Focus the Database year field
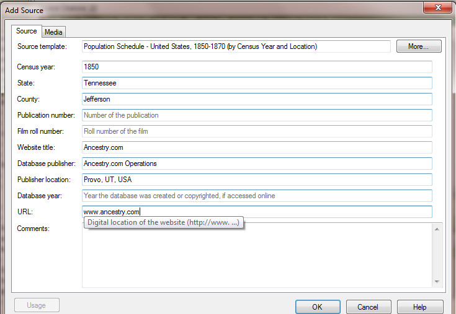 point(257,196)
